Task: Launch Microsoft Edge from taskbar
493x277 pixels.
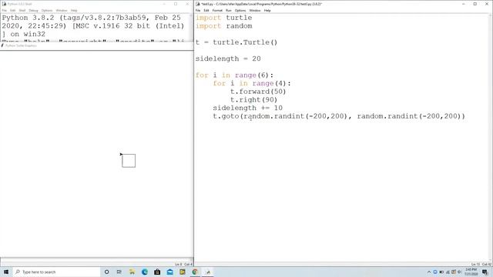Action: click(145, 272)
